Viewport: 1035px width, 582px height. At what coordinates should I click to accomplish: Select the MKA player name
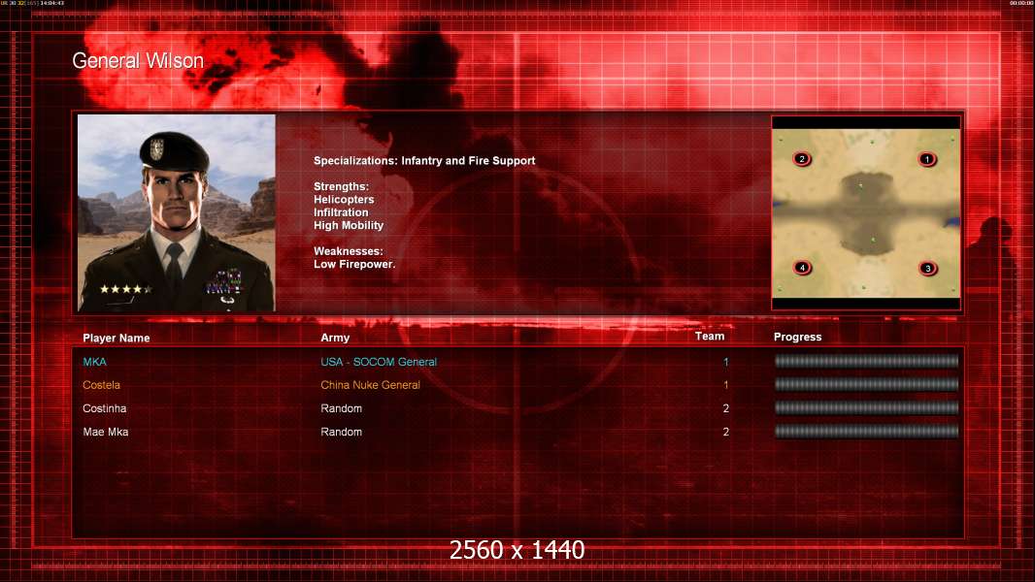point(94,362)
